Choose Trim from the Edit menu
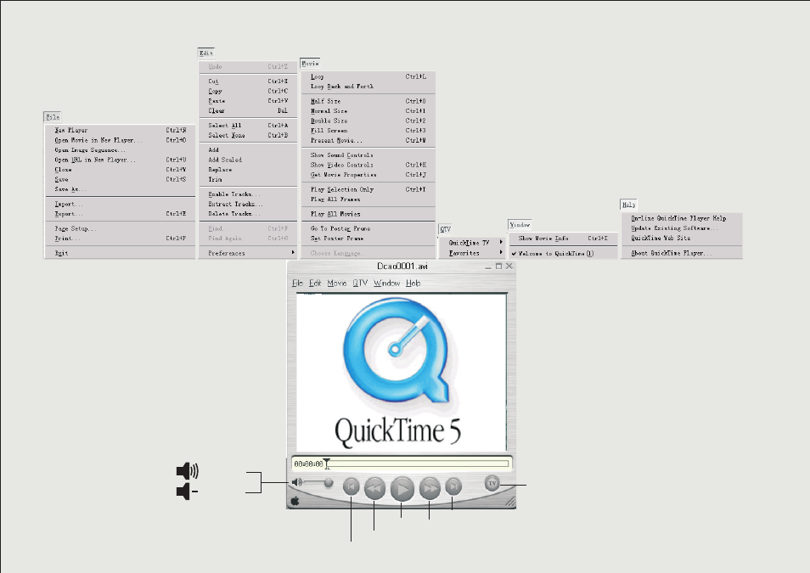Viewport: 810px width, 573px height. pos(248,179)
